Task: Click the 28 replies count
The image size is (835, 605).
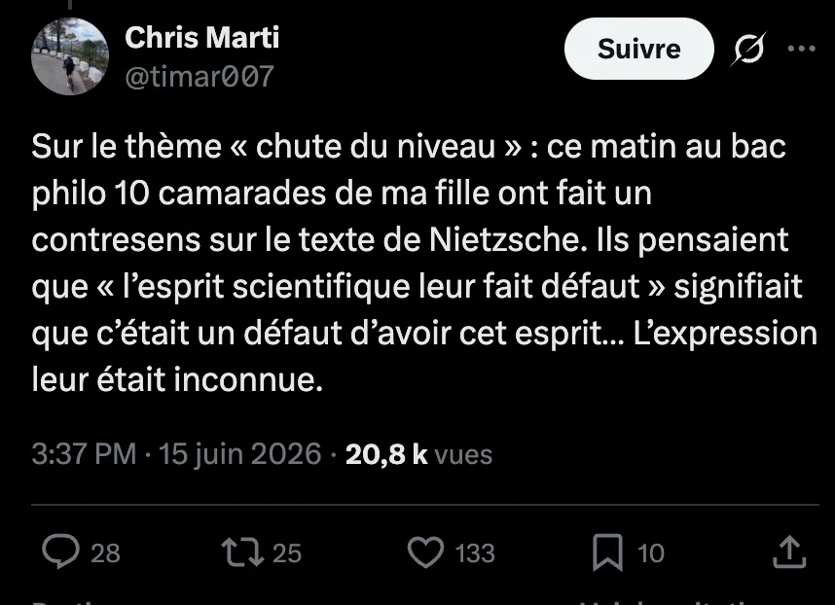Action: [105, 553]
